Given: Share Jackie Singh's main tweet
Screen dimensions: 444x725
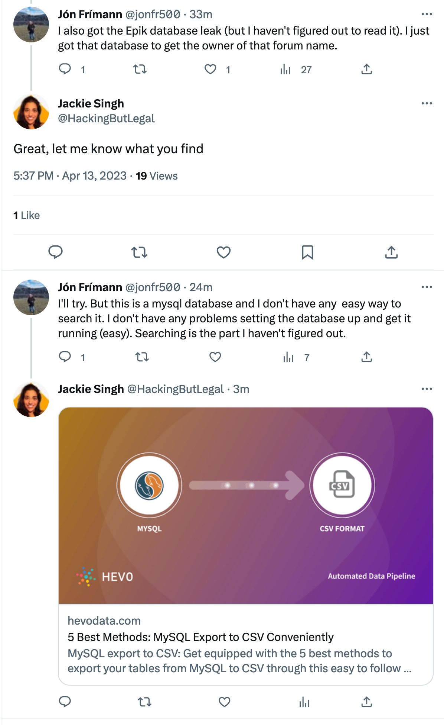Looking at the screenshot, I should [x=391, y=252].
